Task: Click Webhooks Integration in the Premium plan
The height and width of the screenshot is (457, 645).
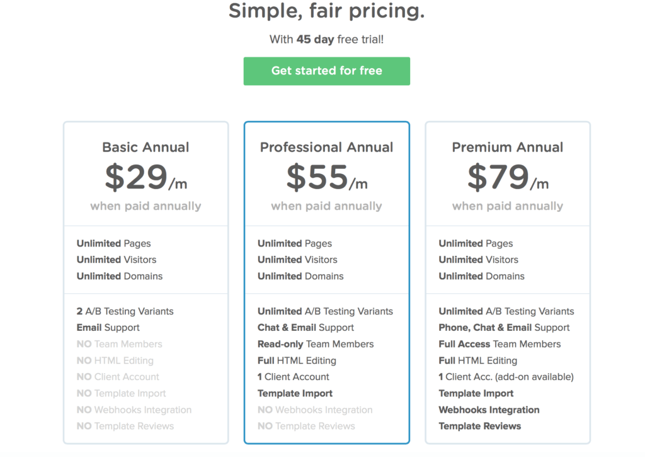Action: [489, 410]
